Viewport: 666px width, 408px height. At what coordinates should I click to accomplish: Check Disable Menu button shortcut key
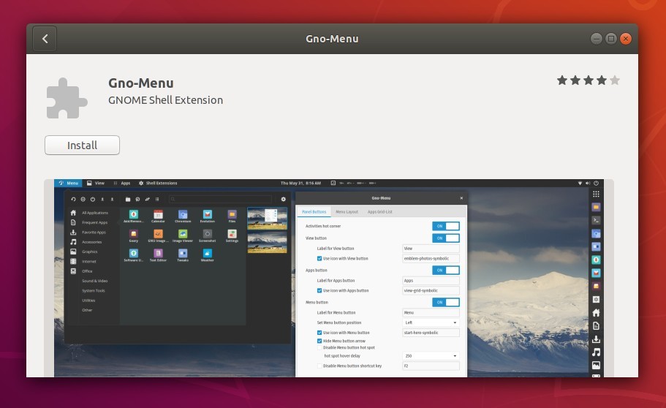tap(319, 366)
